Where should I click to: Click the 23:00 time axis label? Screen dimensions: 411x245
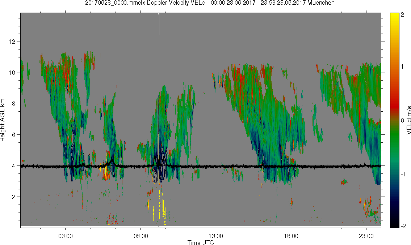tap(366, 236)
